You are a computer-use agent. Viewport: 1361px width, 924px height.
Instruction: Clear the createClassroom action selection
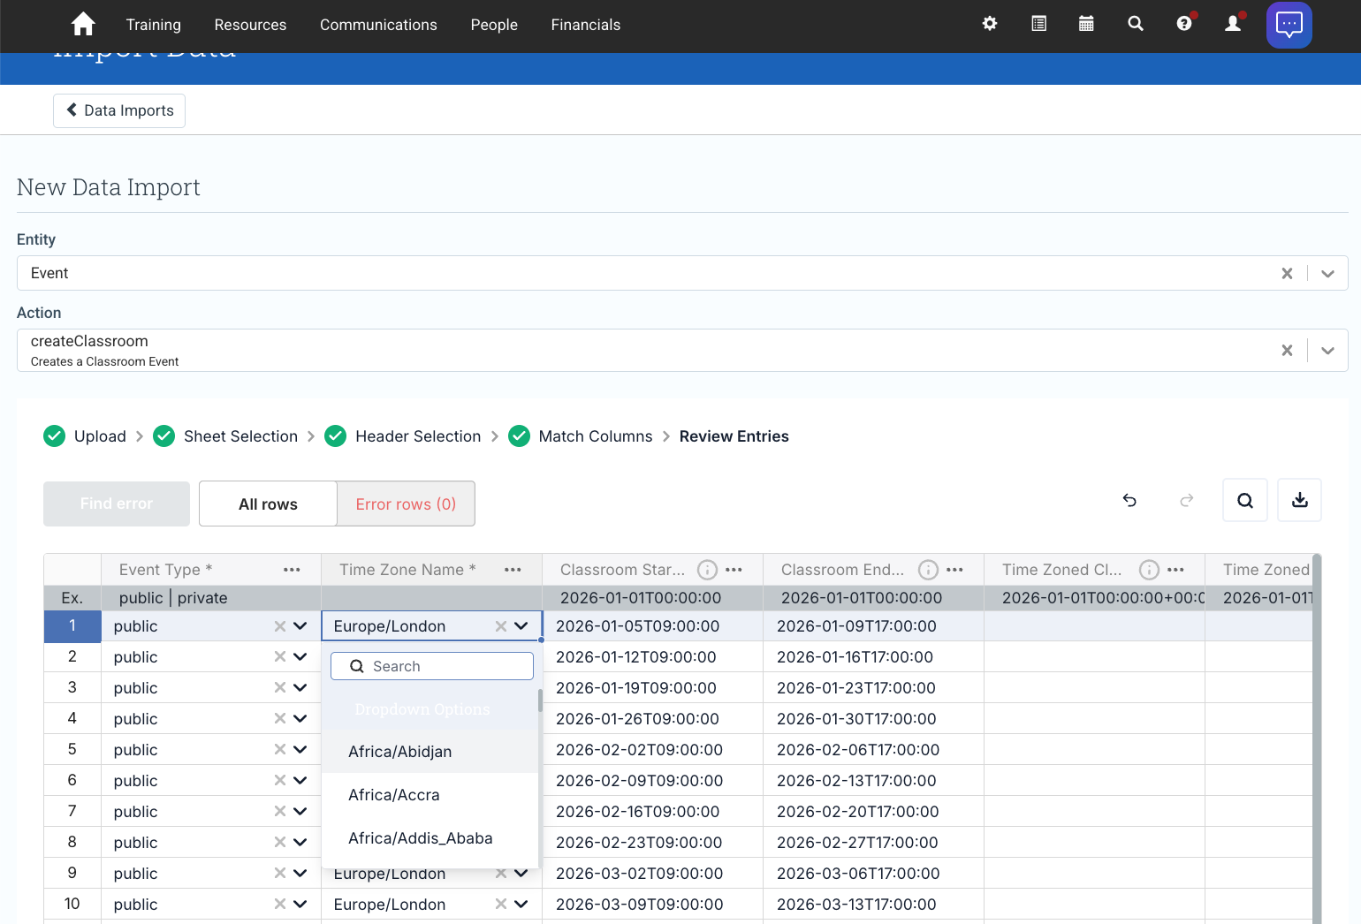pyautogui.click(x=1287, y=351)
